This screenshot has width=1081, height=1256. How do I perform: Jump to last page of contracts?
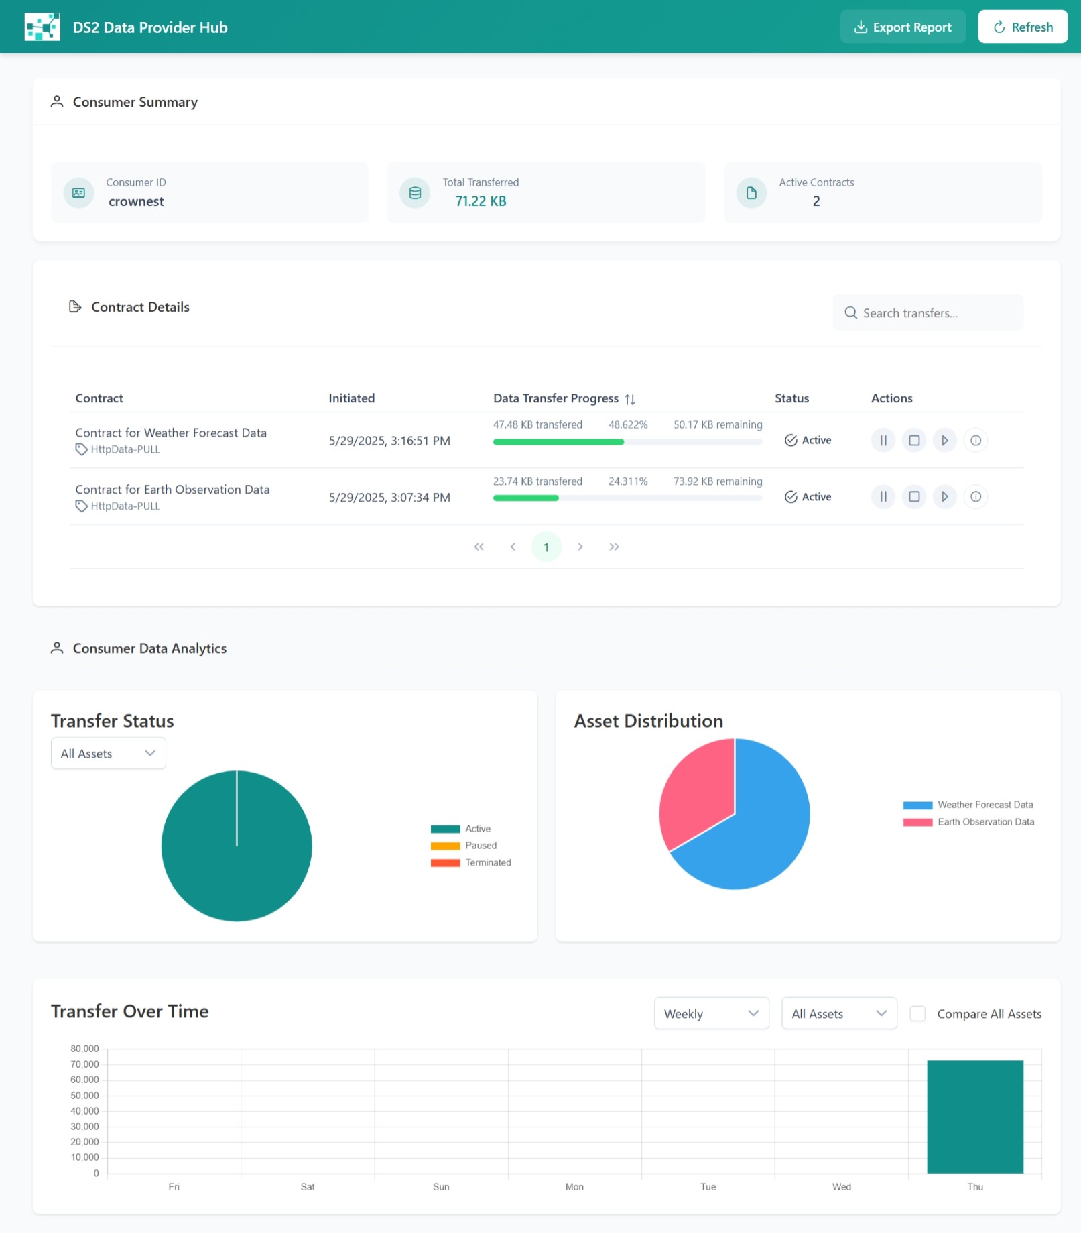click(614, 547)
